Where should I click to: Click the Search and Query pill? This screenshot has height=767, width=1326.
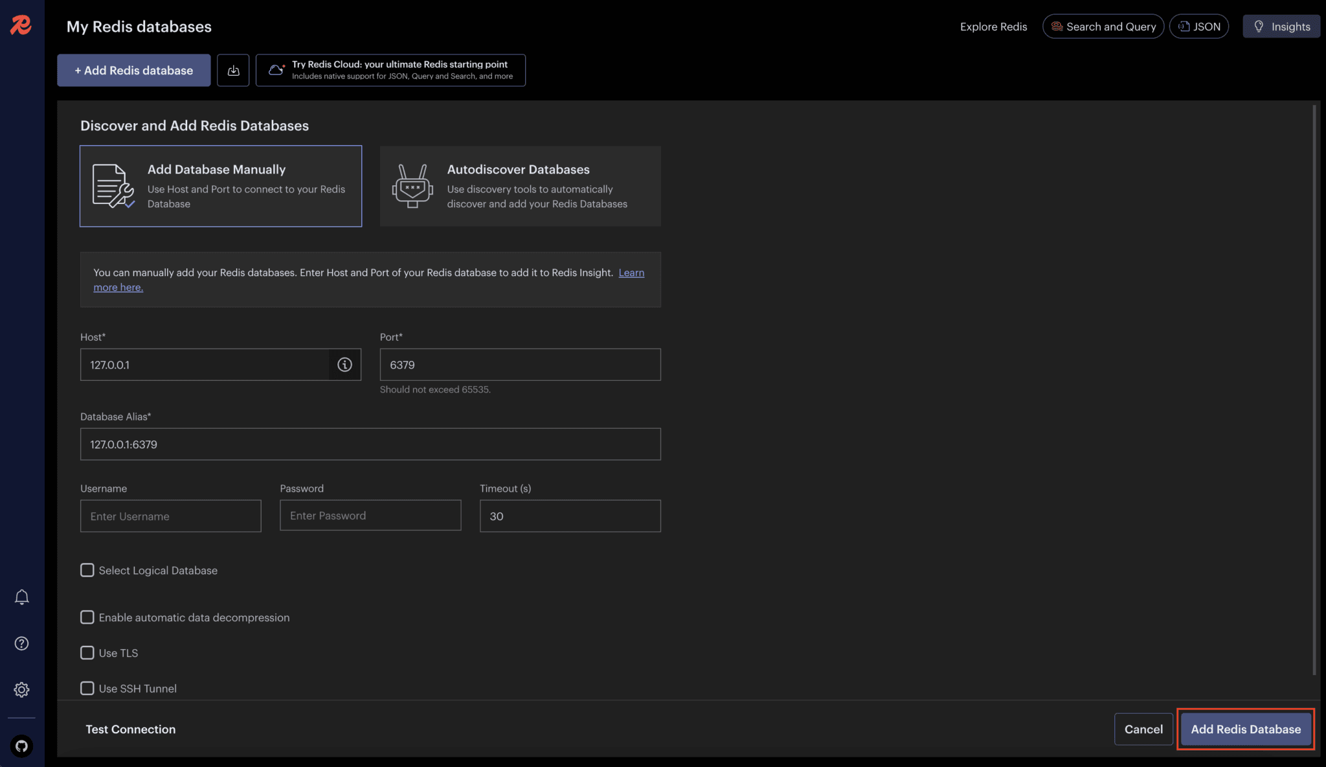[1103, 27]
